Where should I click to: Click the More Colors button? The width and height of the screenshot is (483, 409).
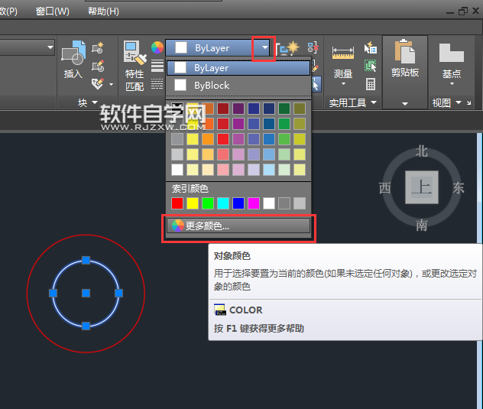pos(238,226)
